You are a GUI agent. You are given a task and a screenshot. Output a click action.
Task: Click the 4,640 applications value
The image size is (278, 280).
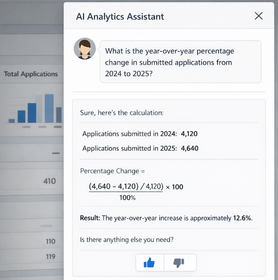click(x=189, y=148)
